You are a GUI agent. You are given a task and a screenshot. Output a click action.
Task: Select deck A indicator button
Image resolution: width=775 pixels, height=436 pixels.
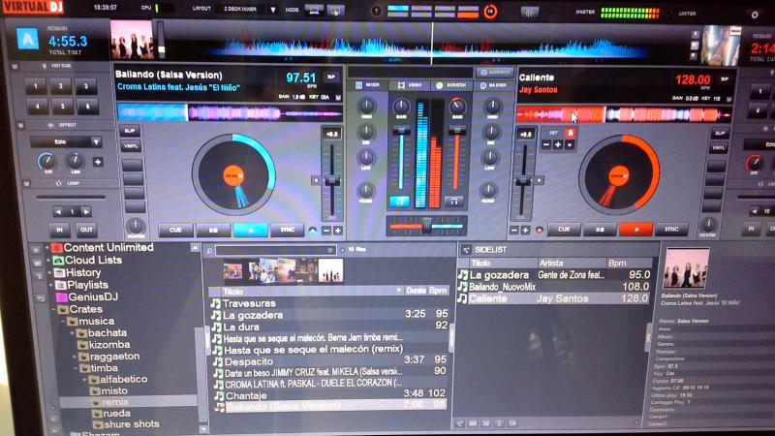(x=28, y=39)
